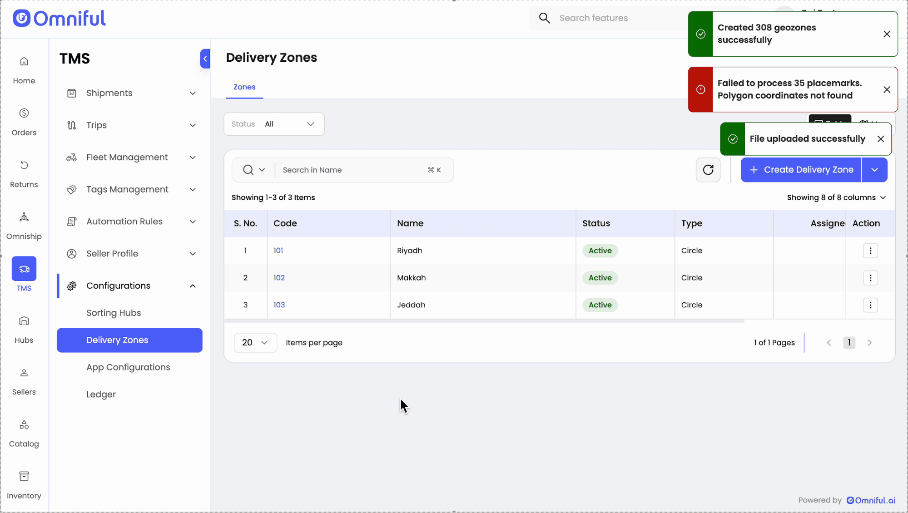Expand the Shipments menu section
Viewport: 908px width, 513px height.
[x=131, y=93]
